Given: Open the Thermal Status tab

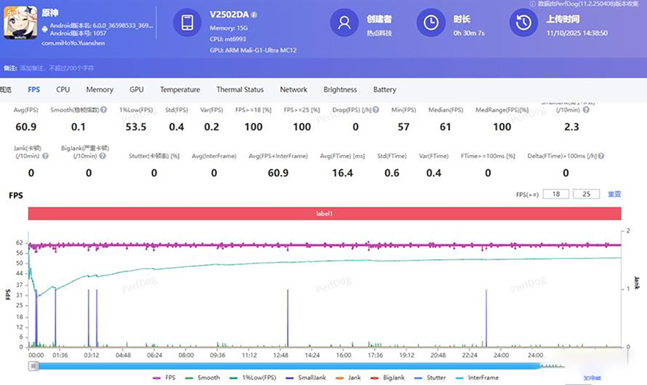Looking at the screenshot, I should coord(239,90).
